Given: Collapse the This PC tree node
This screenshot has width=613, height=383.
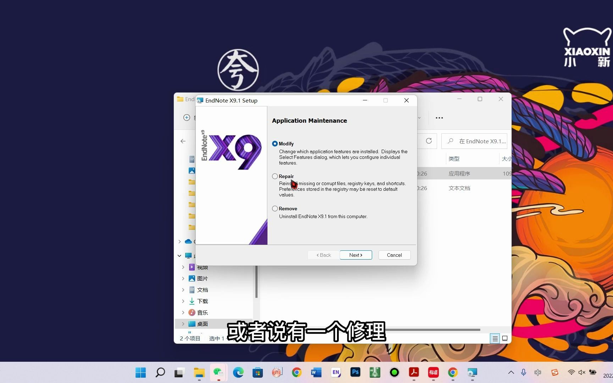Looking at the screenshot, I should pyautogui.click(x=180, y=255).
